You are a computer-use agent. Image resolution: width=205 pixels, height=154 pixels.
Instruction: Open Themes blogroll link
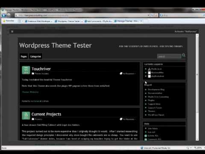[x=152, y=111]
